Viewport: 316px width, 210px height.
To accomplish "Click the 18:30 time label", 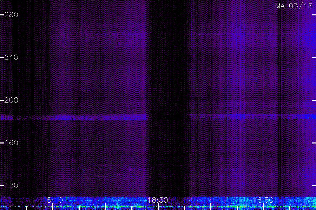I will point(158,200).
